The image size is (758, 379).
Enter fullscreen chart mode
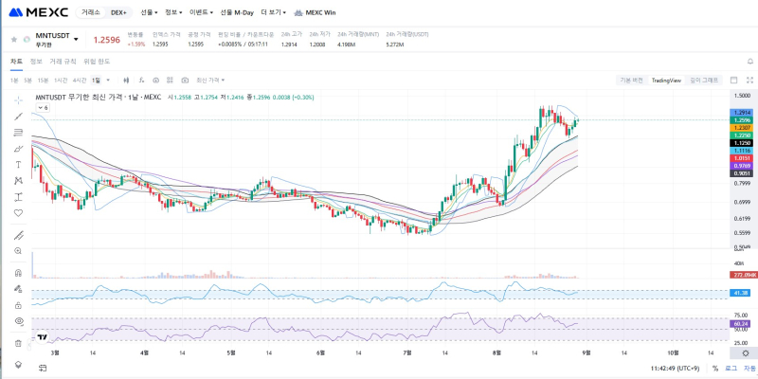point(749,81)
